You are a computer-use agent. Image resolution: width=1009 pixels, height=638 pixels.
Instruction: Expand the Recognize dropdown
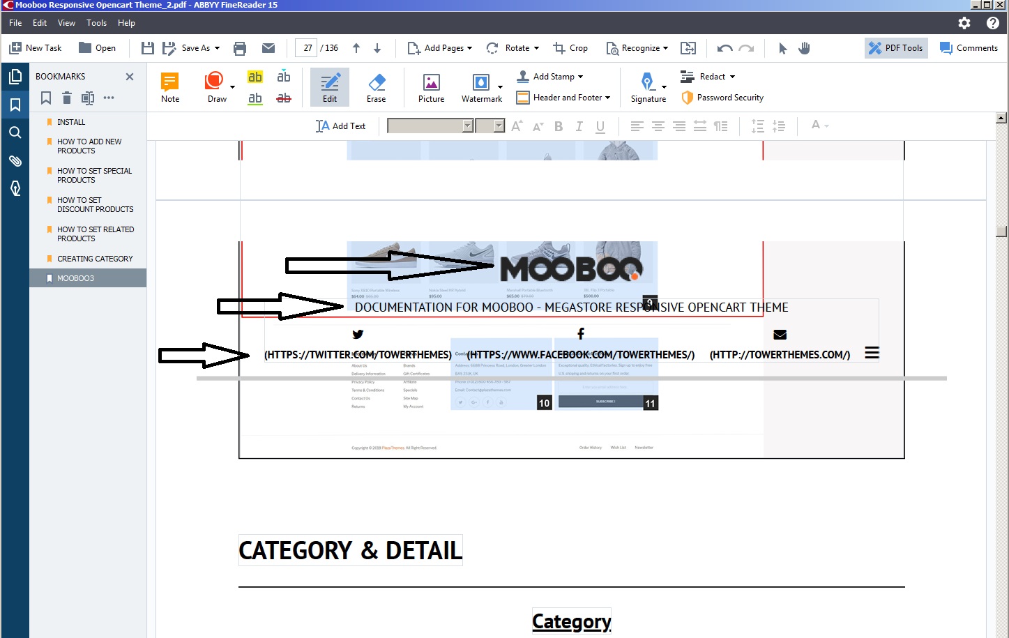665,48
